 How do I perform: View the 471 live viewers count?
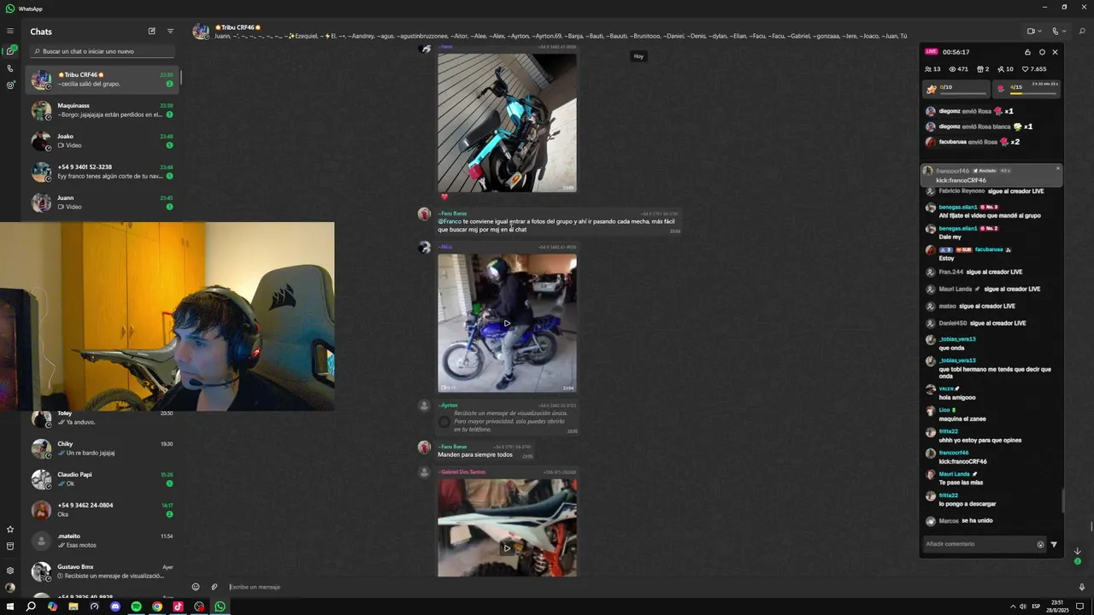click(x=959, y=69)
